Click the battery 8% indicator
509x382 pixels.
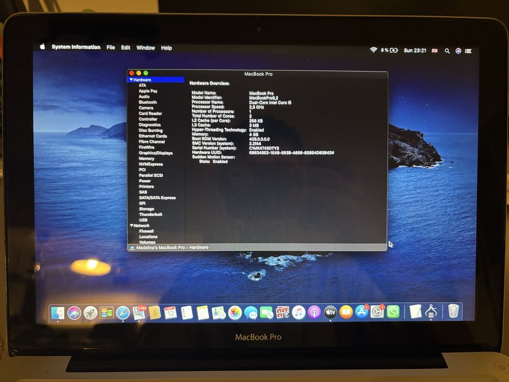[390, 50]
